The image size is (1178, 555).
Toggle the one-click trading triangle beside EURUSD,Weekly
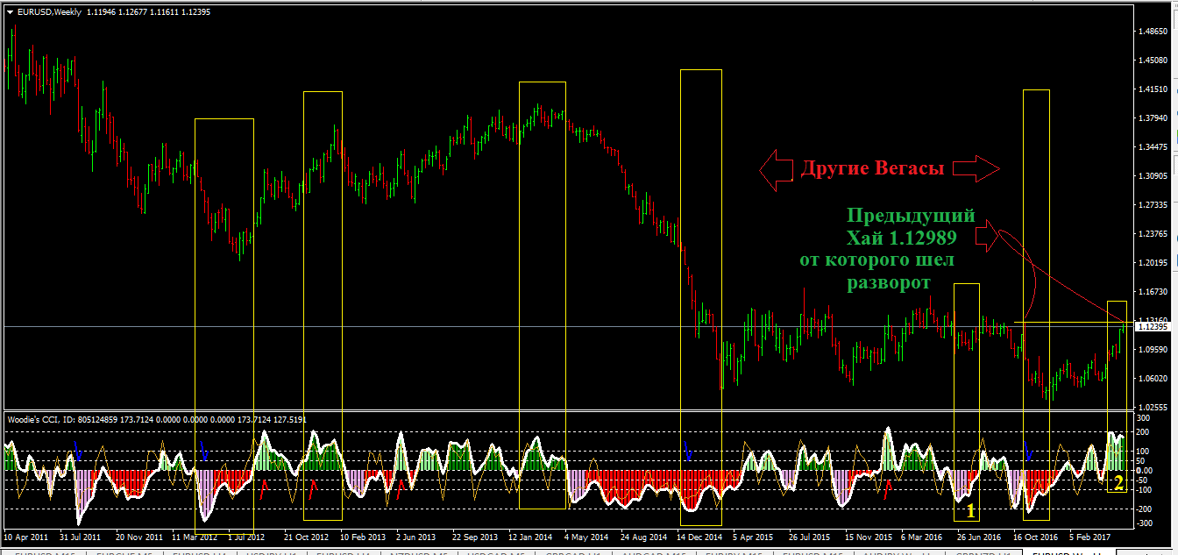point(10,11)
